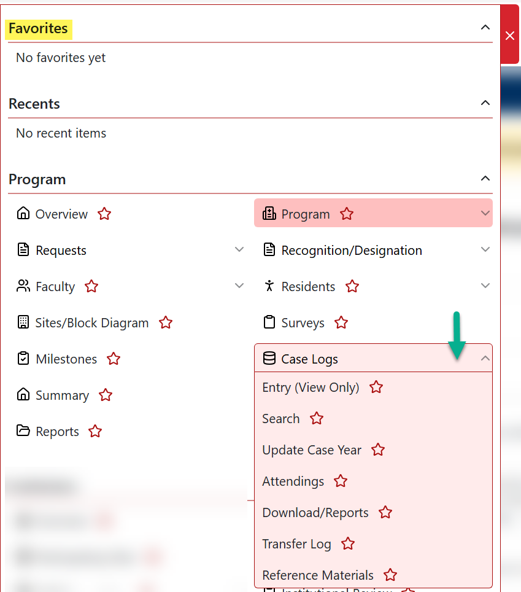Click the Program section heading
Screen dimensions: 521x592
tap(37, 180)
